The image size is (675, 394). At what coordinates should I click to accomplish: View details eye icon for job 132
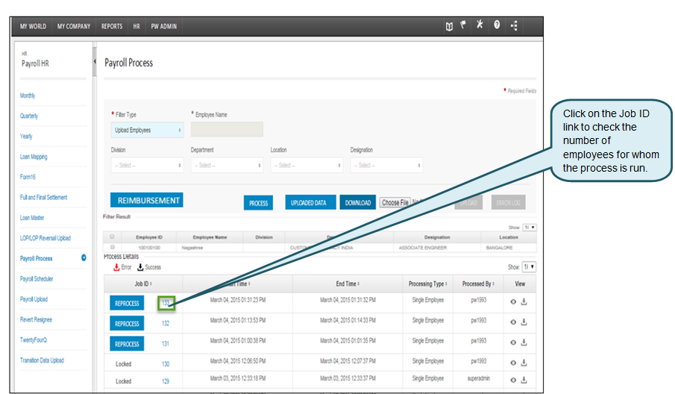tap(513, 322)
